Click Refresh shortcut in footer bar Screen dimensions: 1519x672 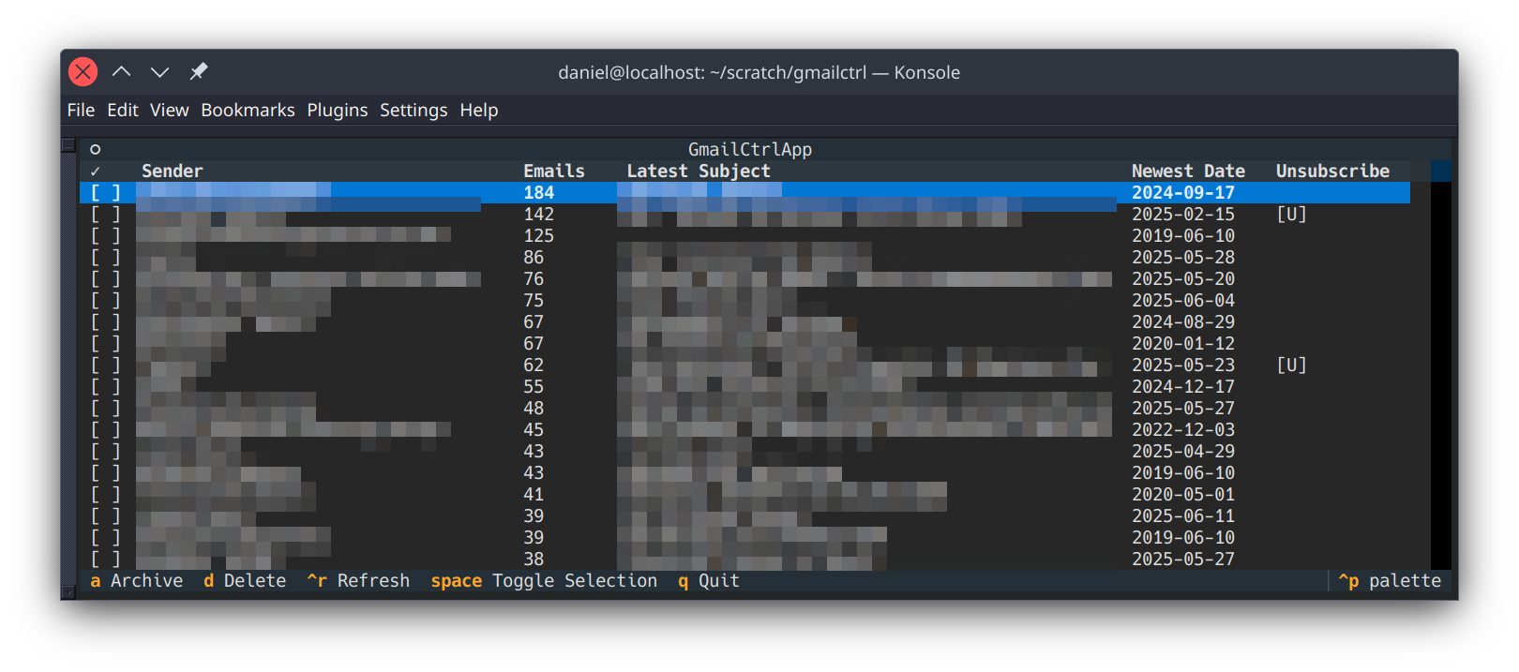[358, 581]
